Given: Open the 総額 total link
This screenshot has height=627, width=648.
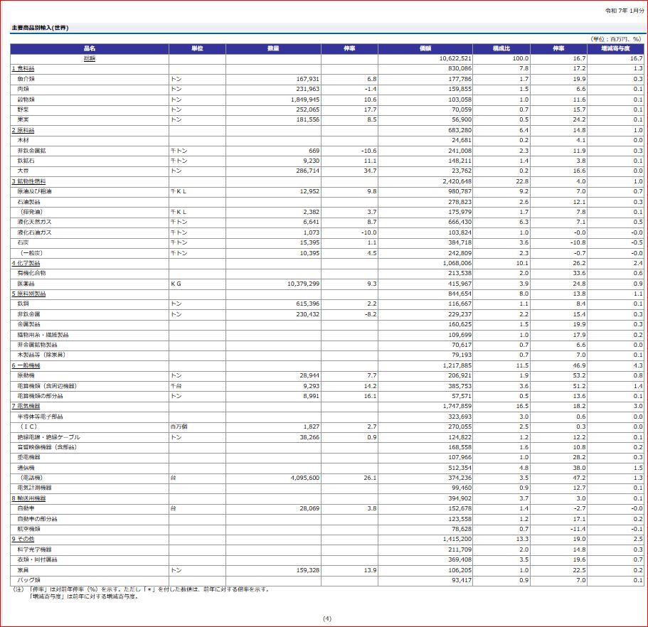Looking at the screenshot, I should [x=89, y=58].
